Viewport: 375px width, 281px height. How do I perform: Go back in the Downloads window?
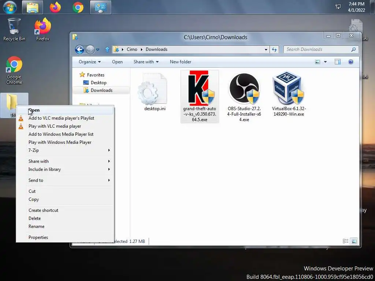[x=79, y=49]
